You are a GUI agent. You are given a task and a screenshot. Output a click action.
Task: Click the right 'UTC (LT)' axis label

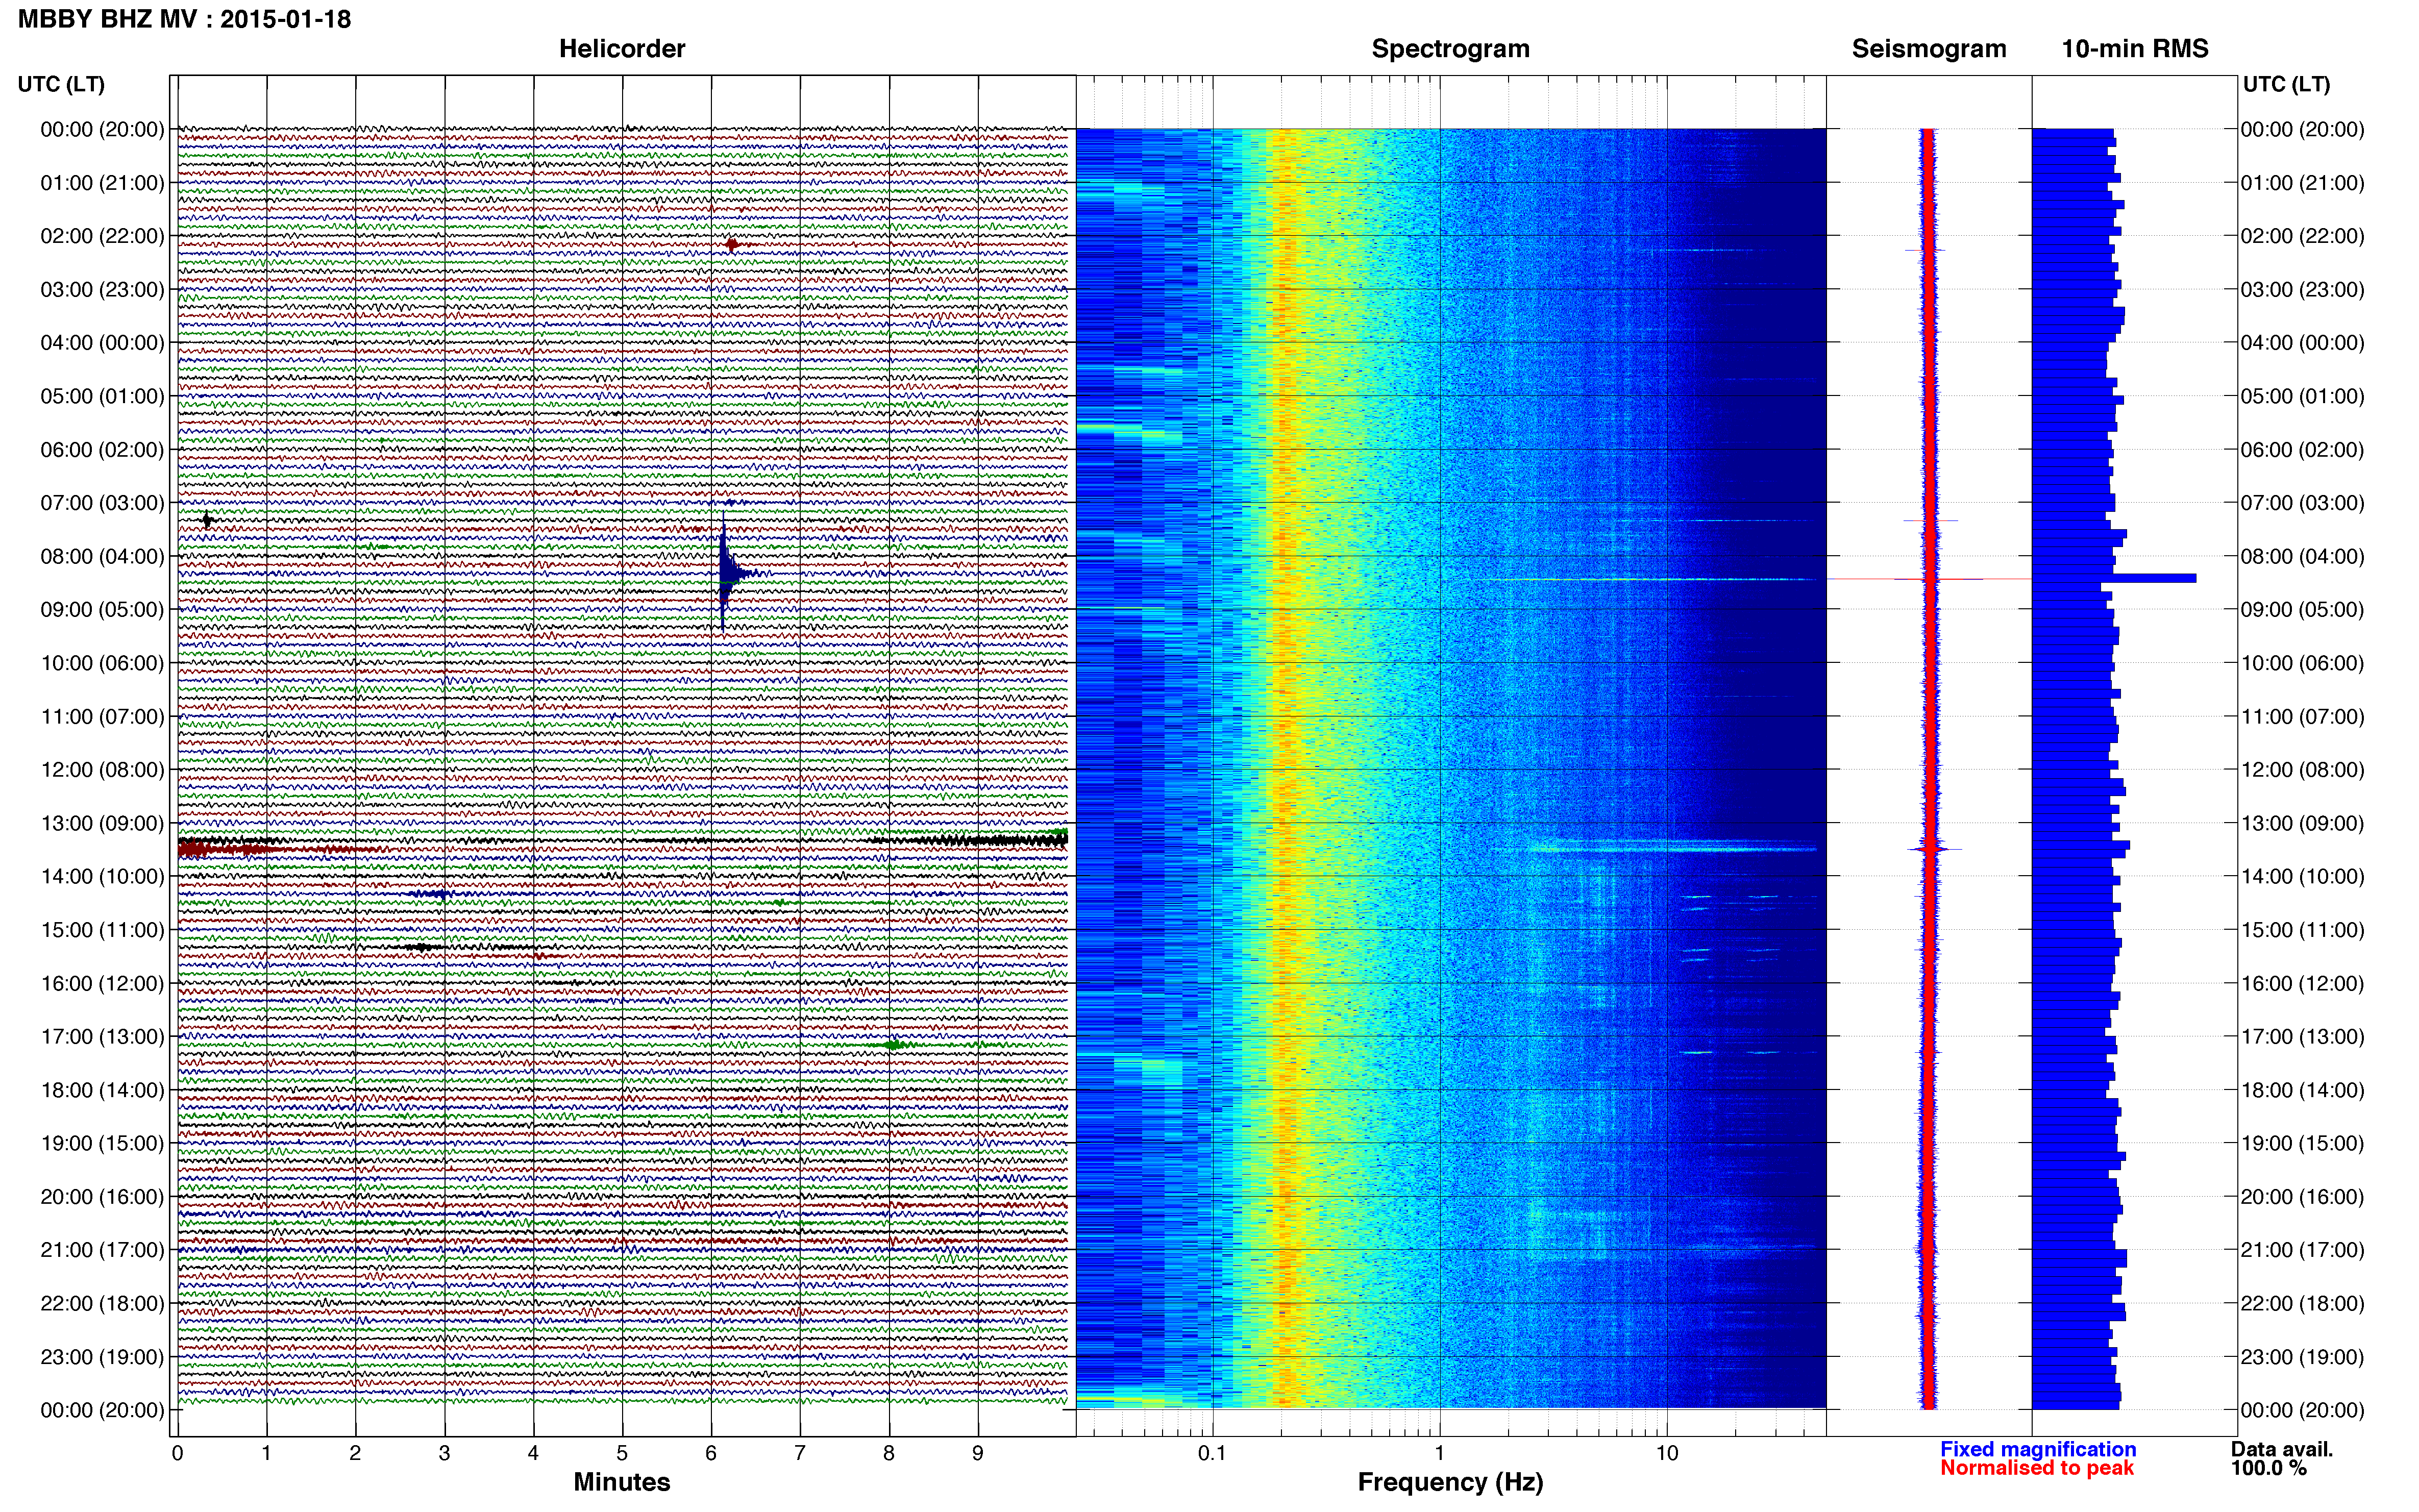tap(2286, 84)
